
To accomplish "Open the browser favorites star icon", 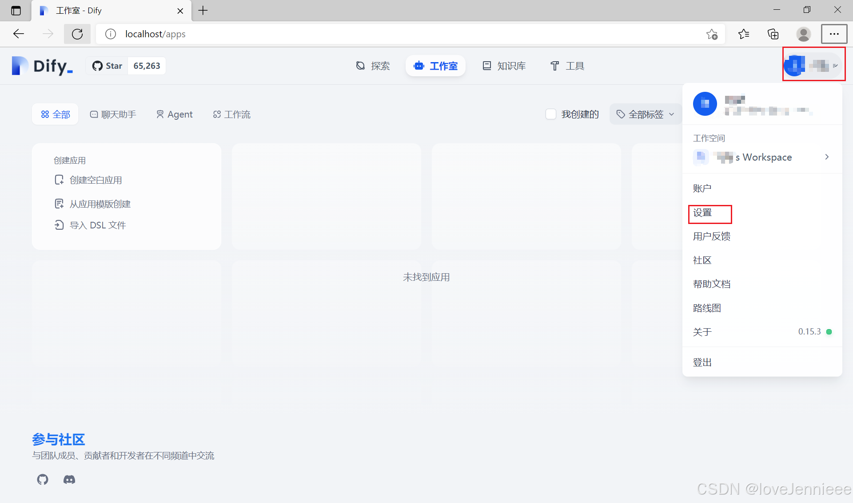I will 744,34.
